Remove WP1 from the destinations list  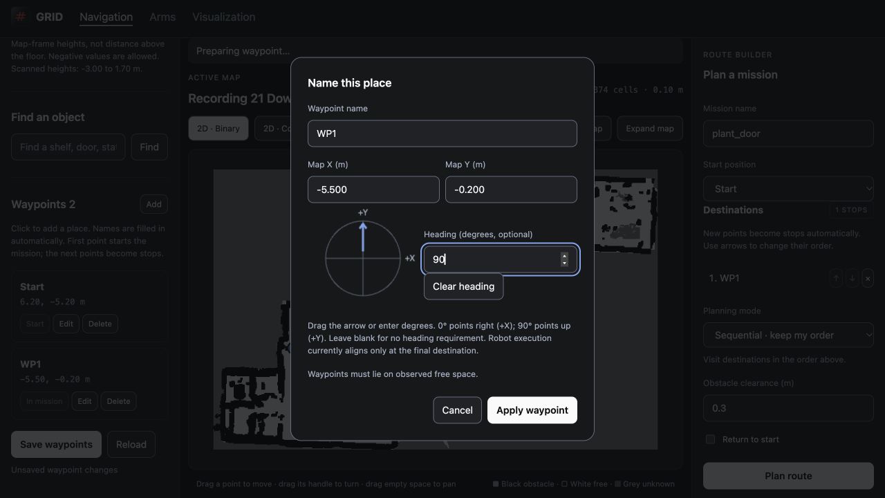868,278
